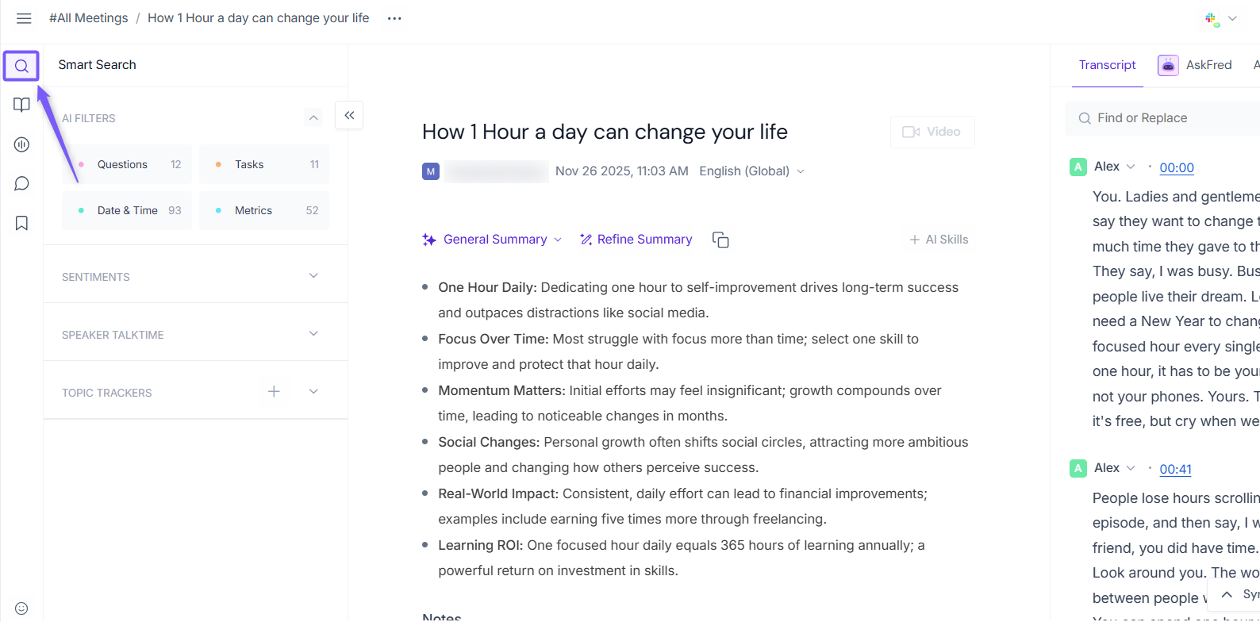Switch to the AskFred tab

click(x=1195, y=65)
